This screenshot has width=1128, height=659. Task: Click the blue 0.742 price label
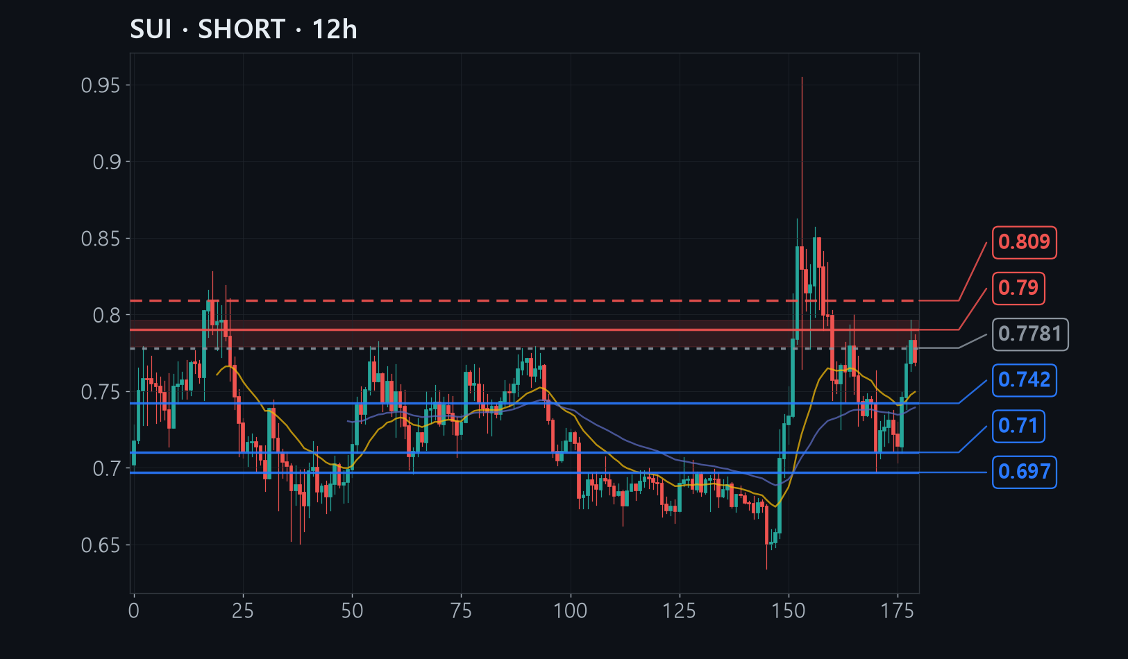click(1024, 380)
